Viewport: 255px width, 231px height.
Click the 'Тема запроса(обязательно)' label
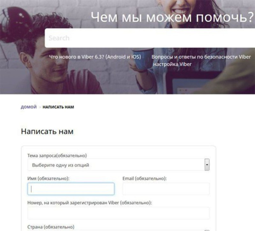click(x=57, y=156)
